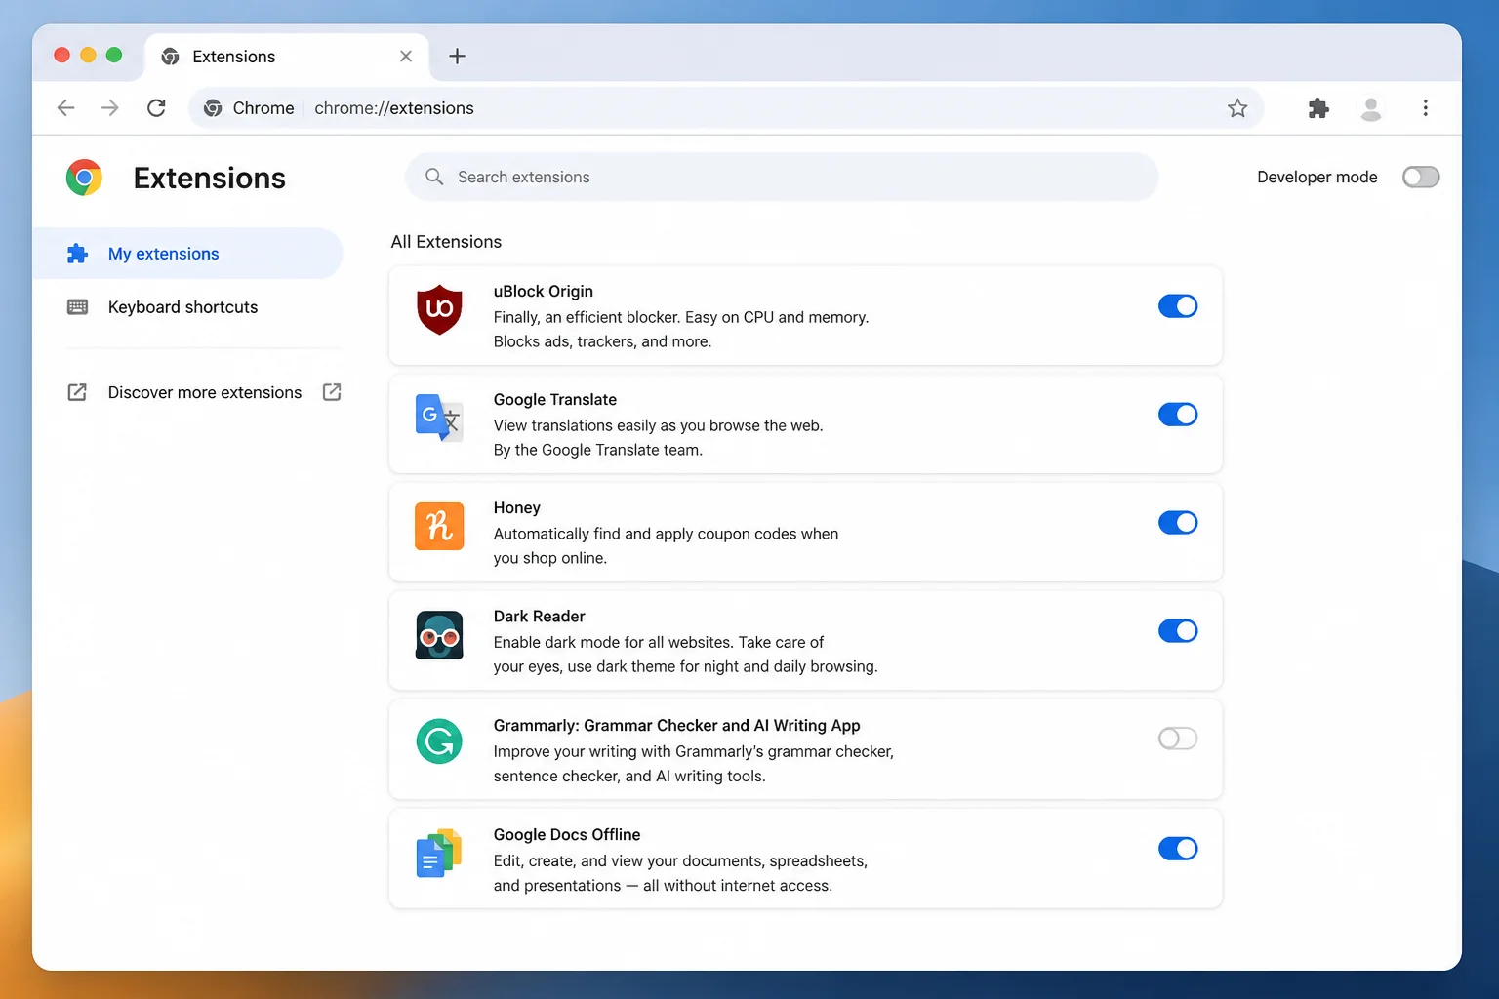
Task: Bookmark this page with the star icon
Action: click(x=1237, y=108)
